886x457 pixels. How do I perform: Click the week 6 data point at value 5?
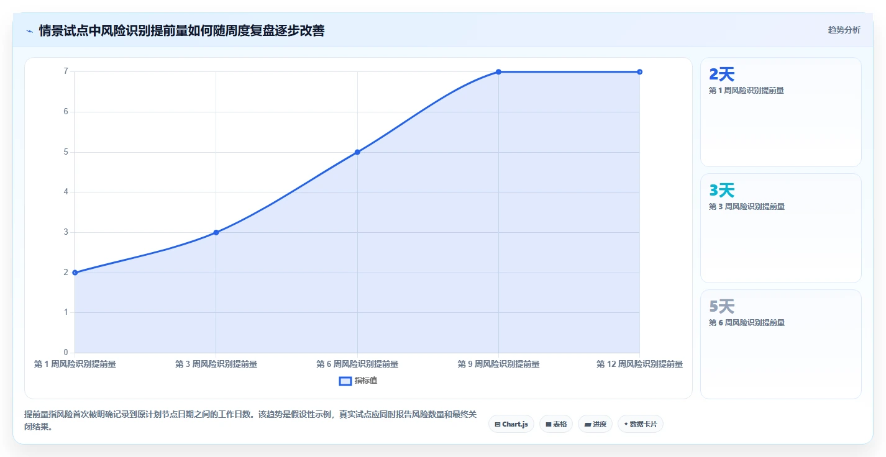click(x=357, y=152)
